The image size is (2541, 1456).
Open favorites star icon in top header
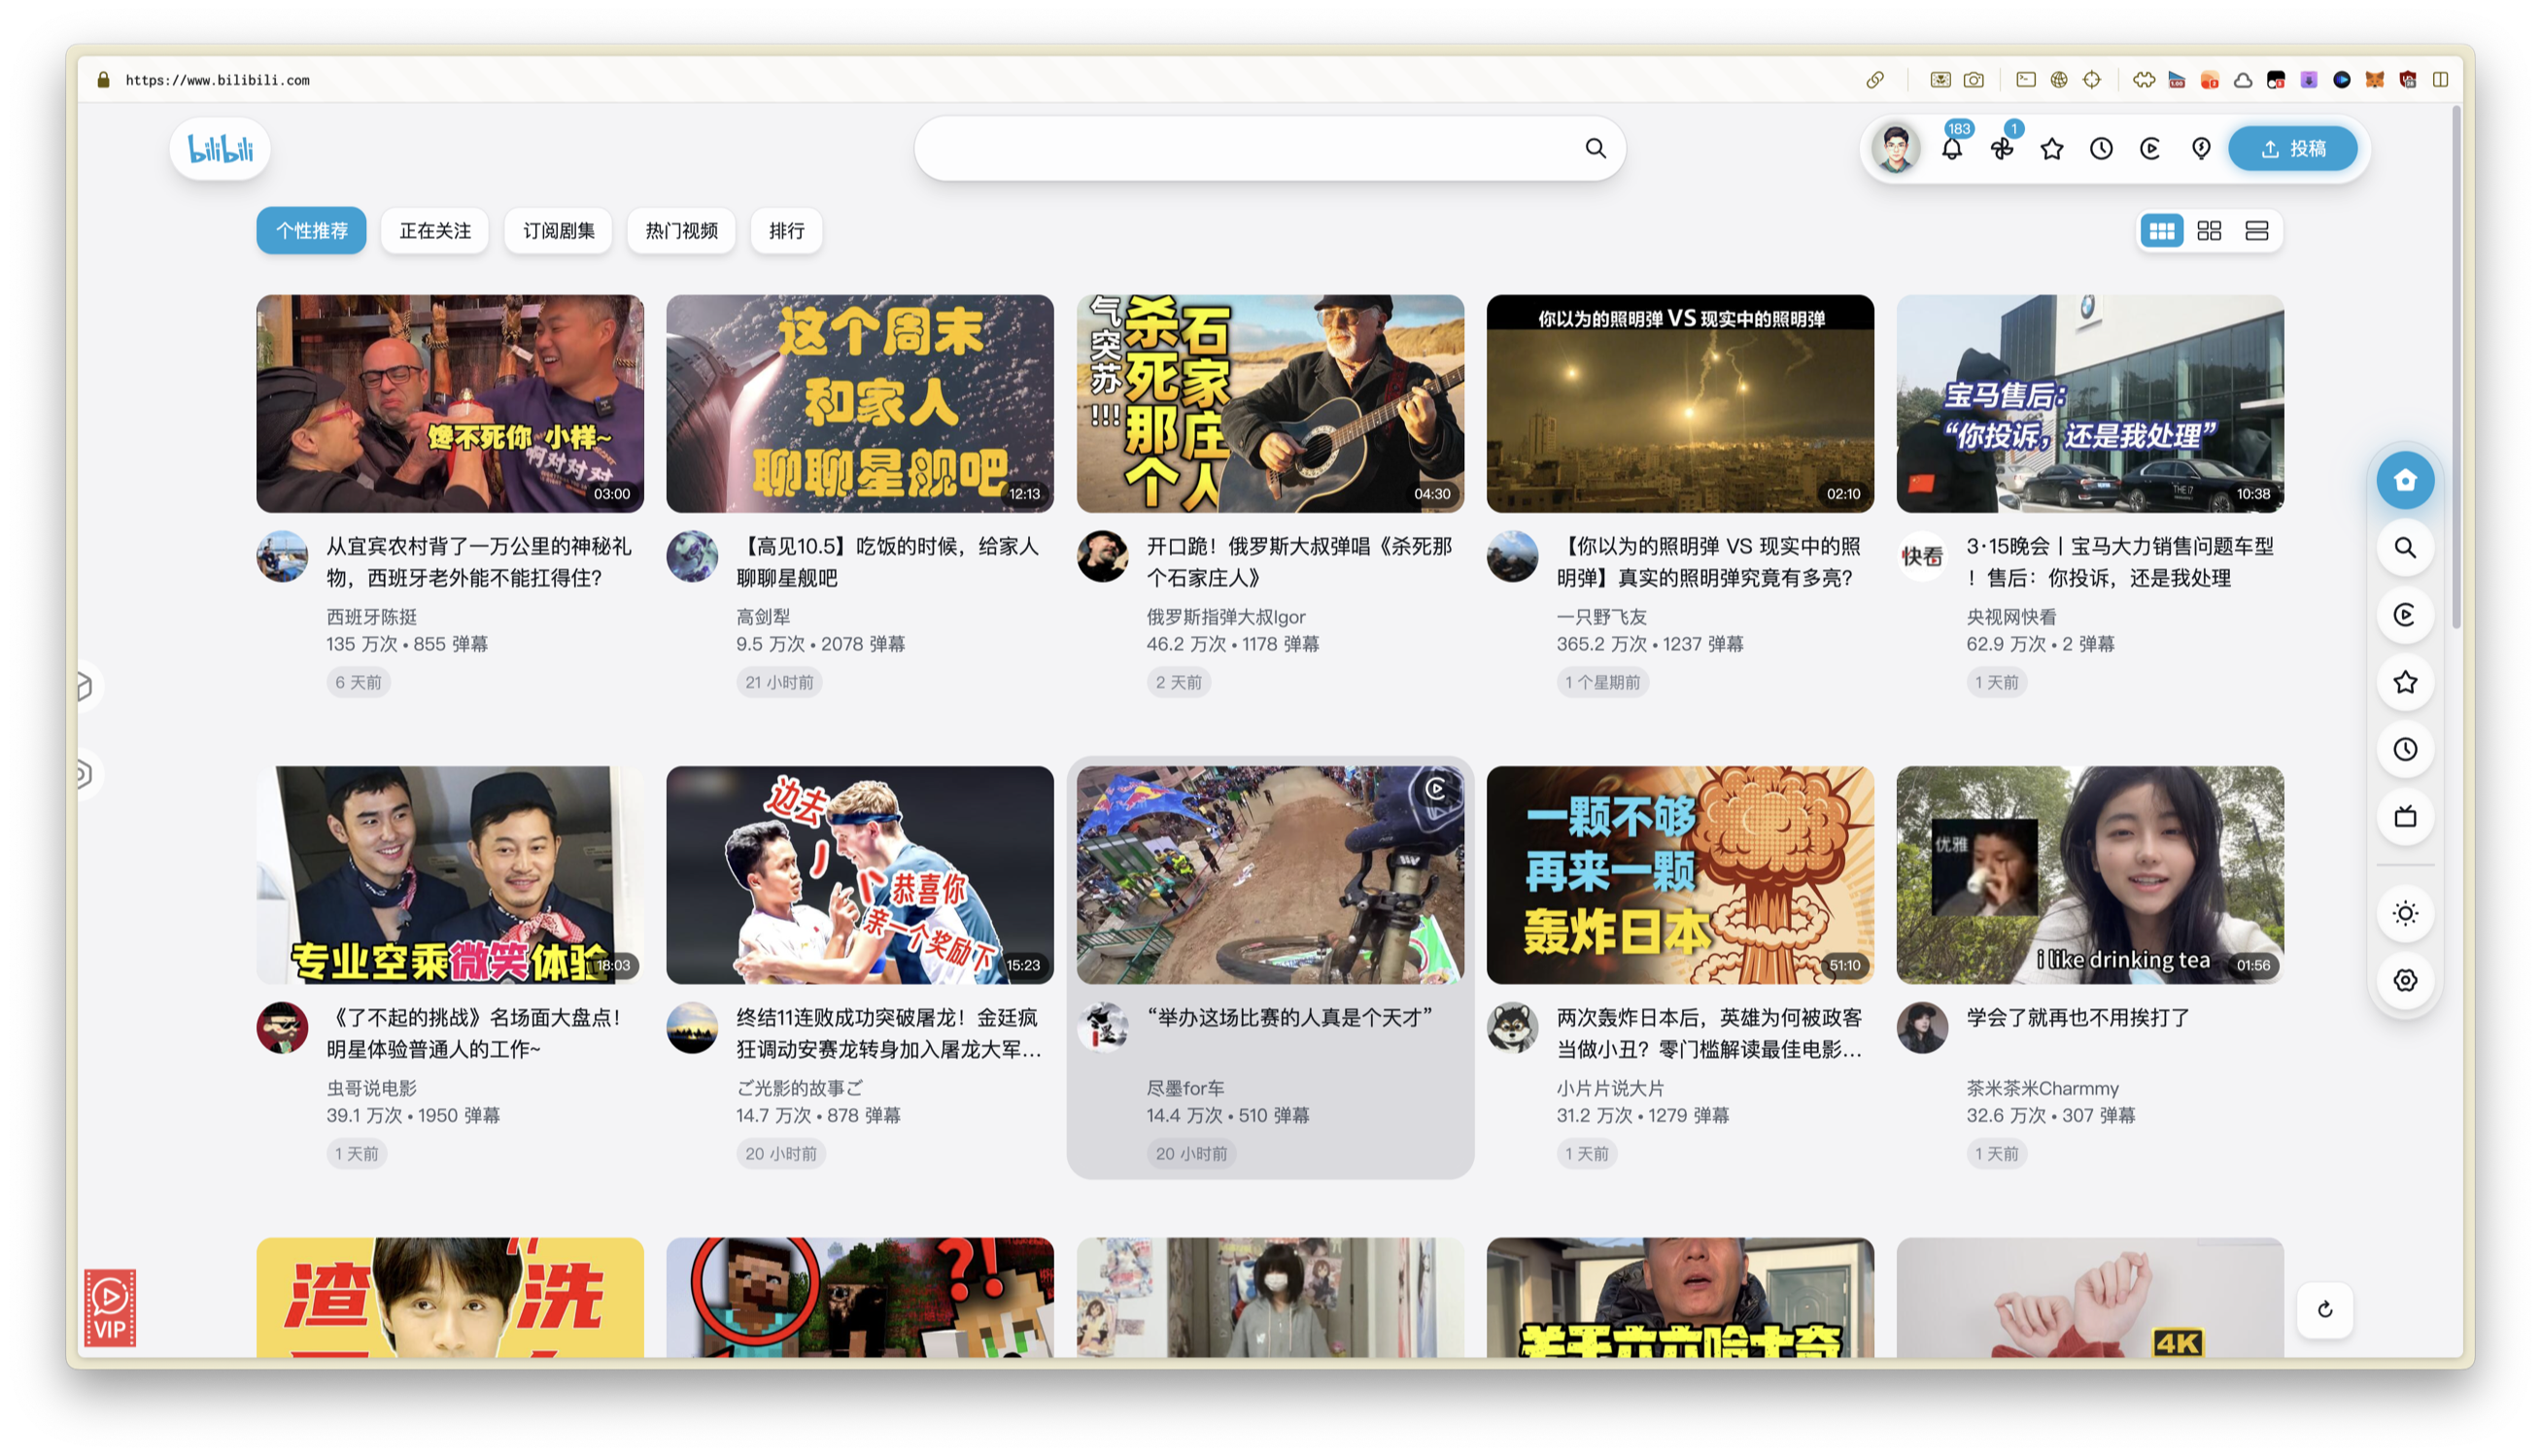[2052, 149]
